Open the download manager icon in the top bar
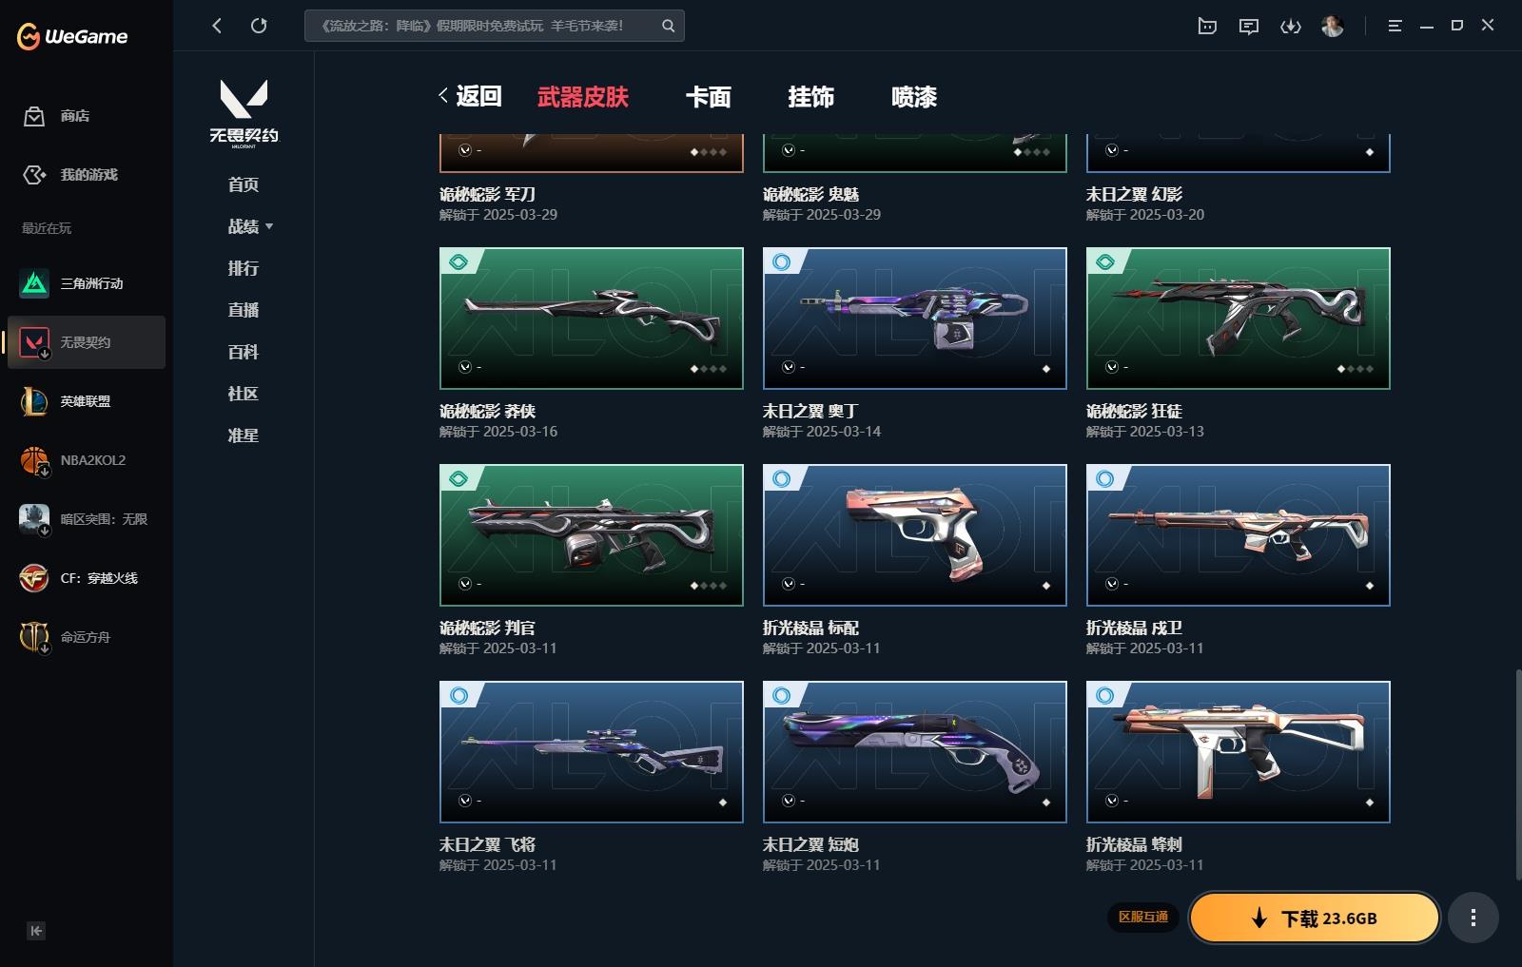Image resolution: width=1522 pixels, height=967 pixels. pyautogui.click(x=1291, y=26)
